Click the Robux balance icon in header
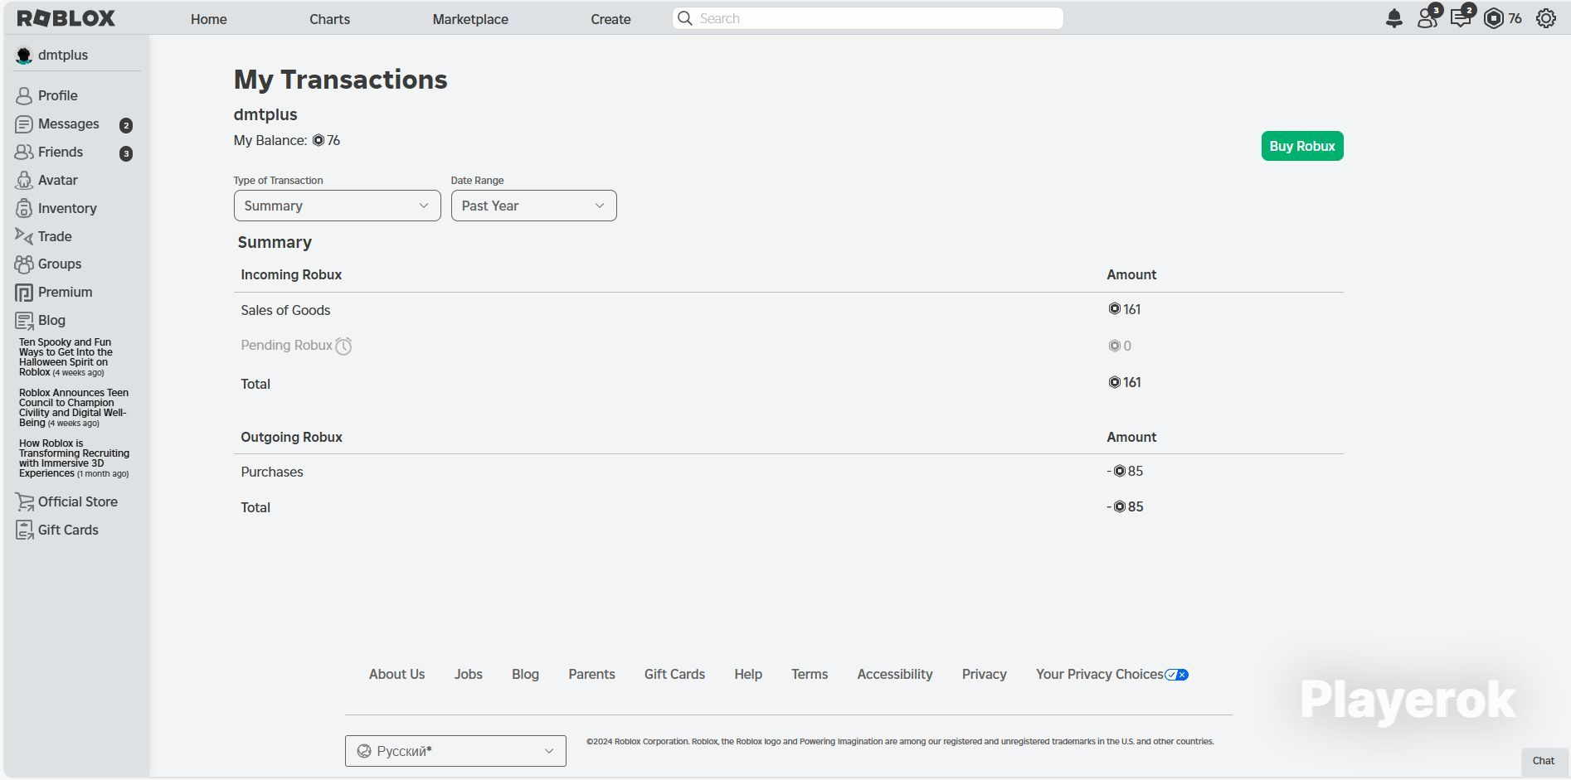The height and width of the screenshot is (780, 1571). click(x=1494, y=18)
